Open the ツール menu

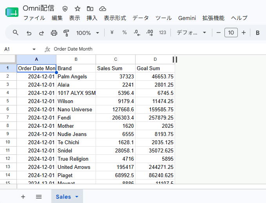(163, 18)
